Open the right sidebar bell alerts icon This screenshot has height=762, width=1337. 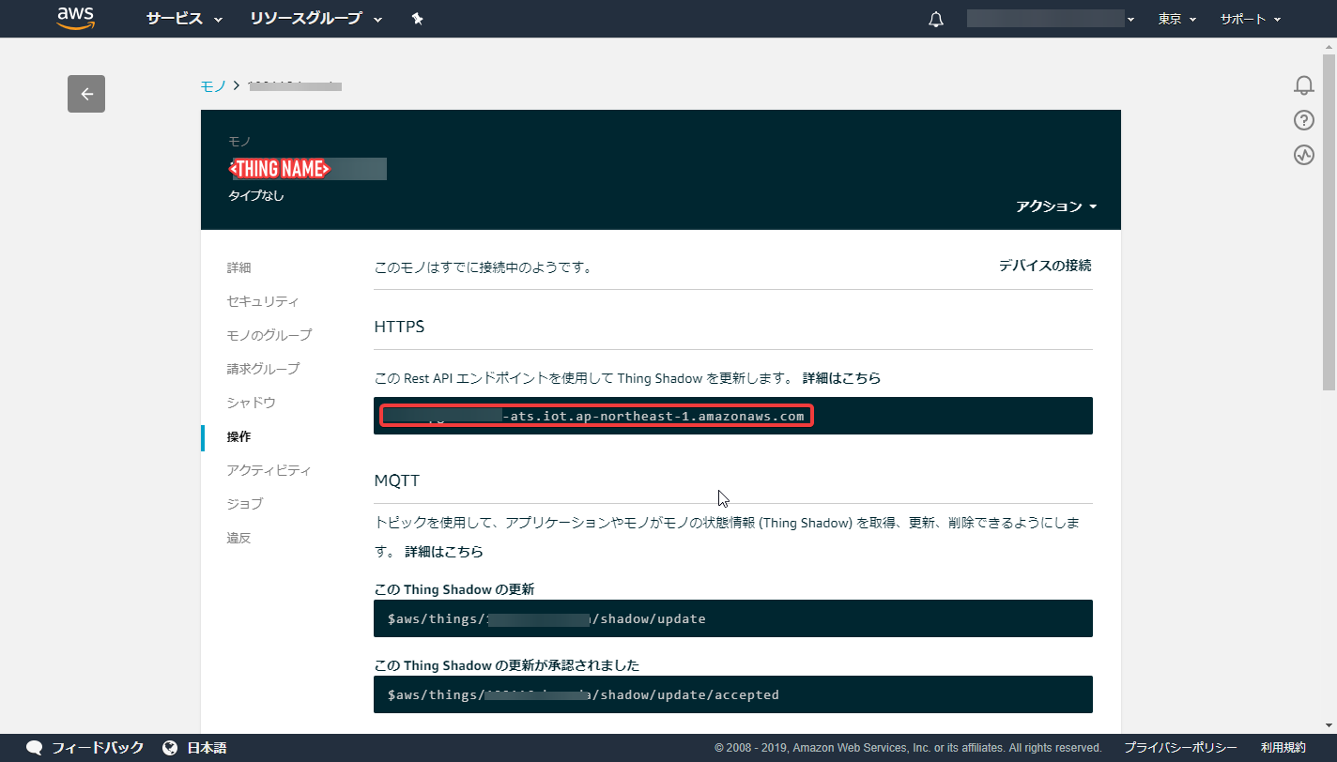click(x=1304, y=85)
